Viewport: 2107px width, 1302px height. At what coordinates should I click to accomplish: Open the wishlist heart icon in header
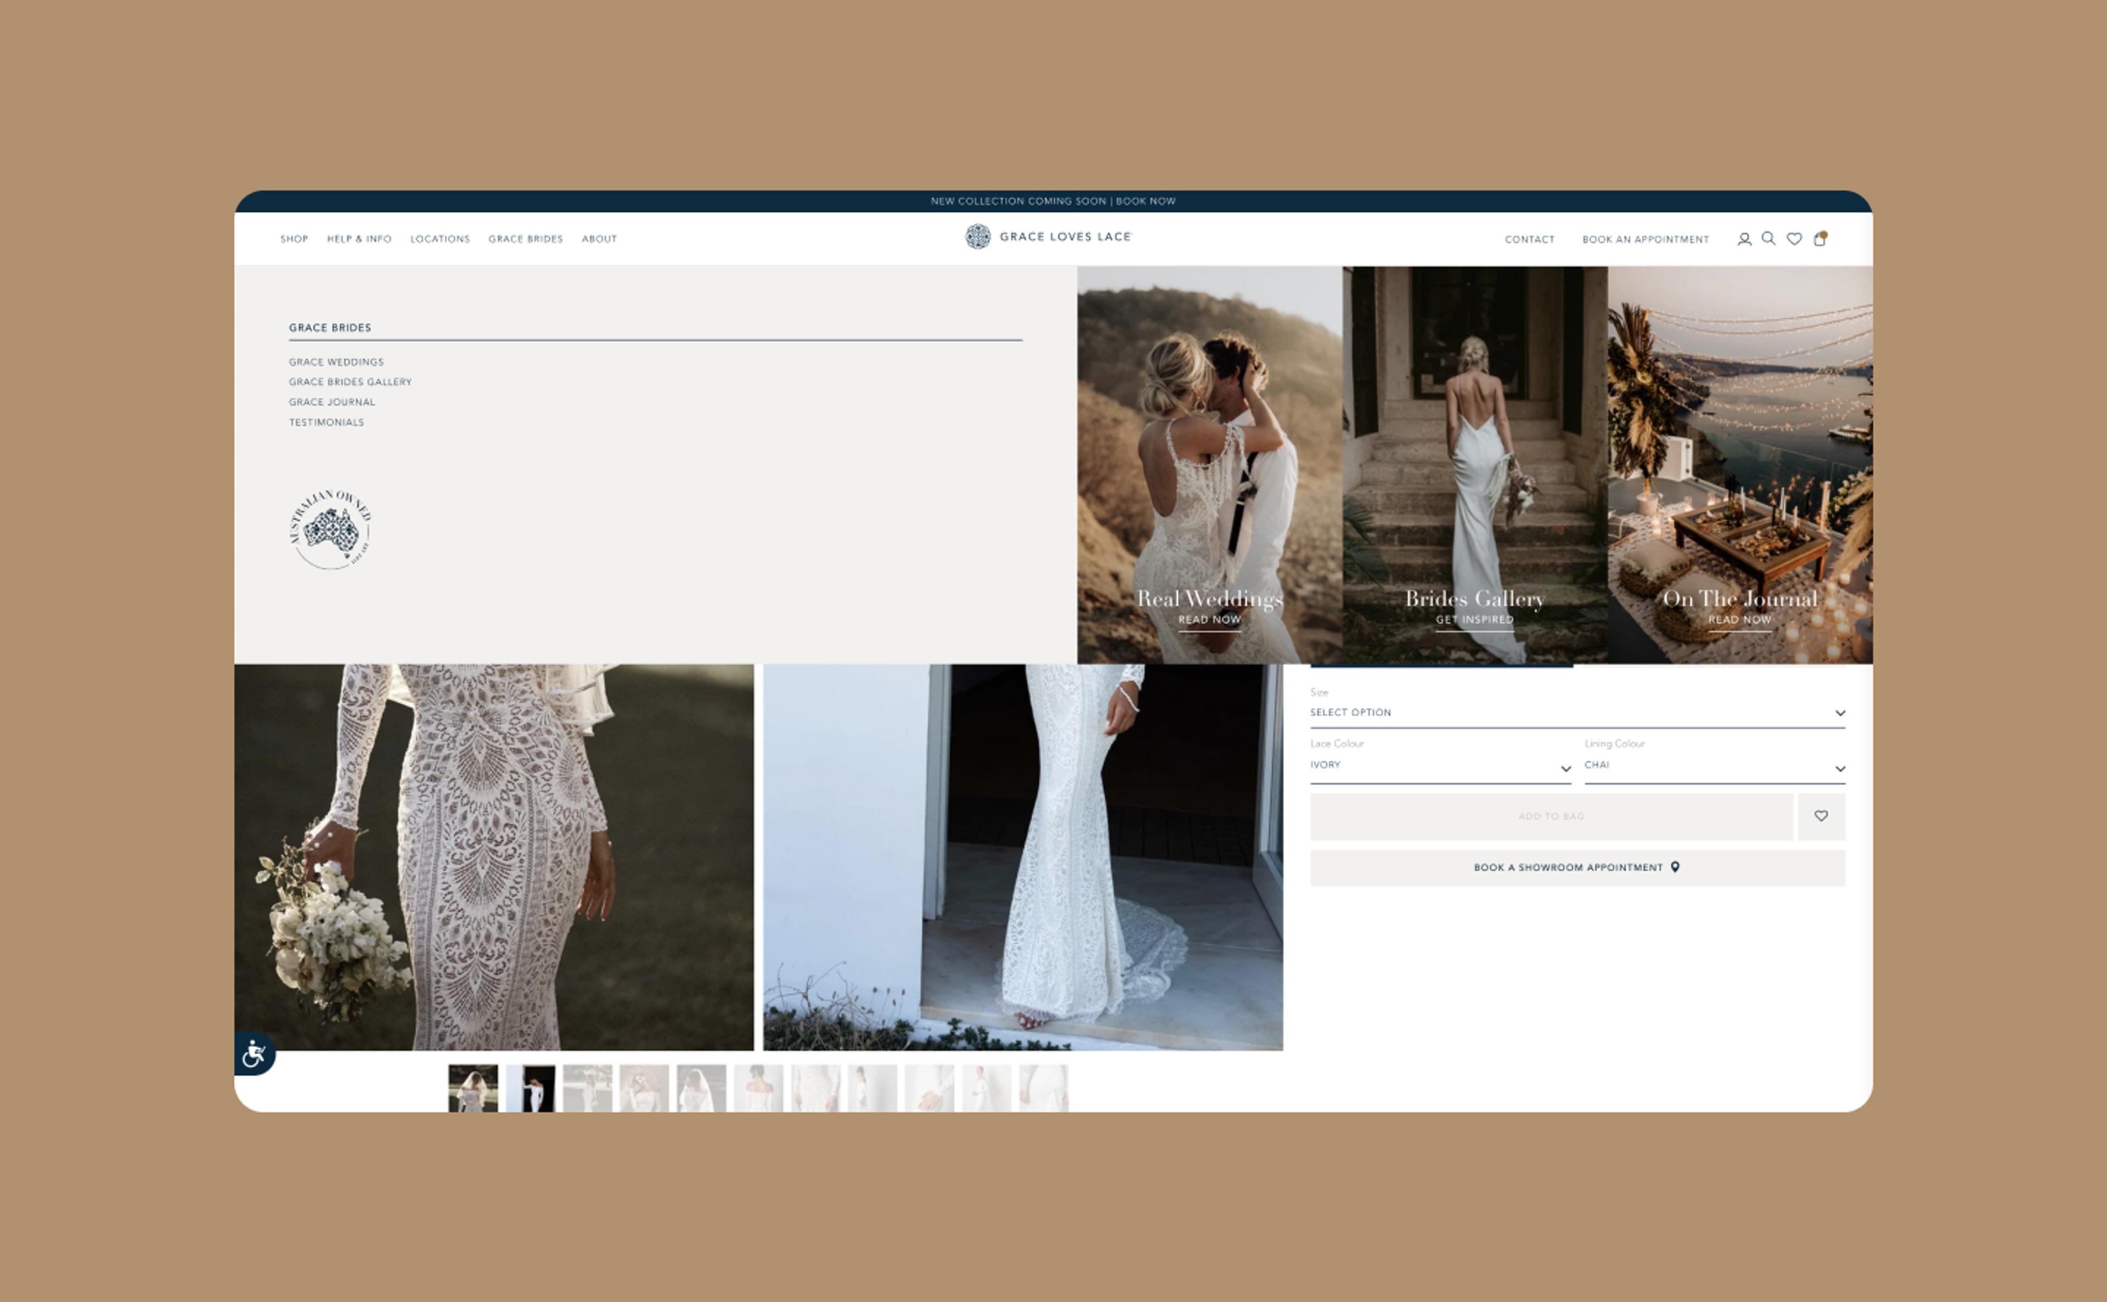[1794, 239]
